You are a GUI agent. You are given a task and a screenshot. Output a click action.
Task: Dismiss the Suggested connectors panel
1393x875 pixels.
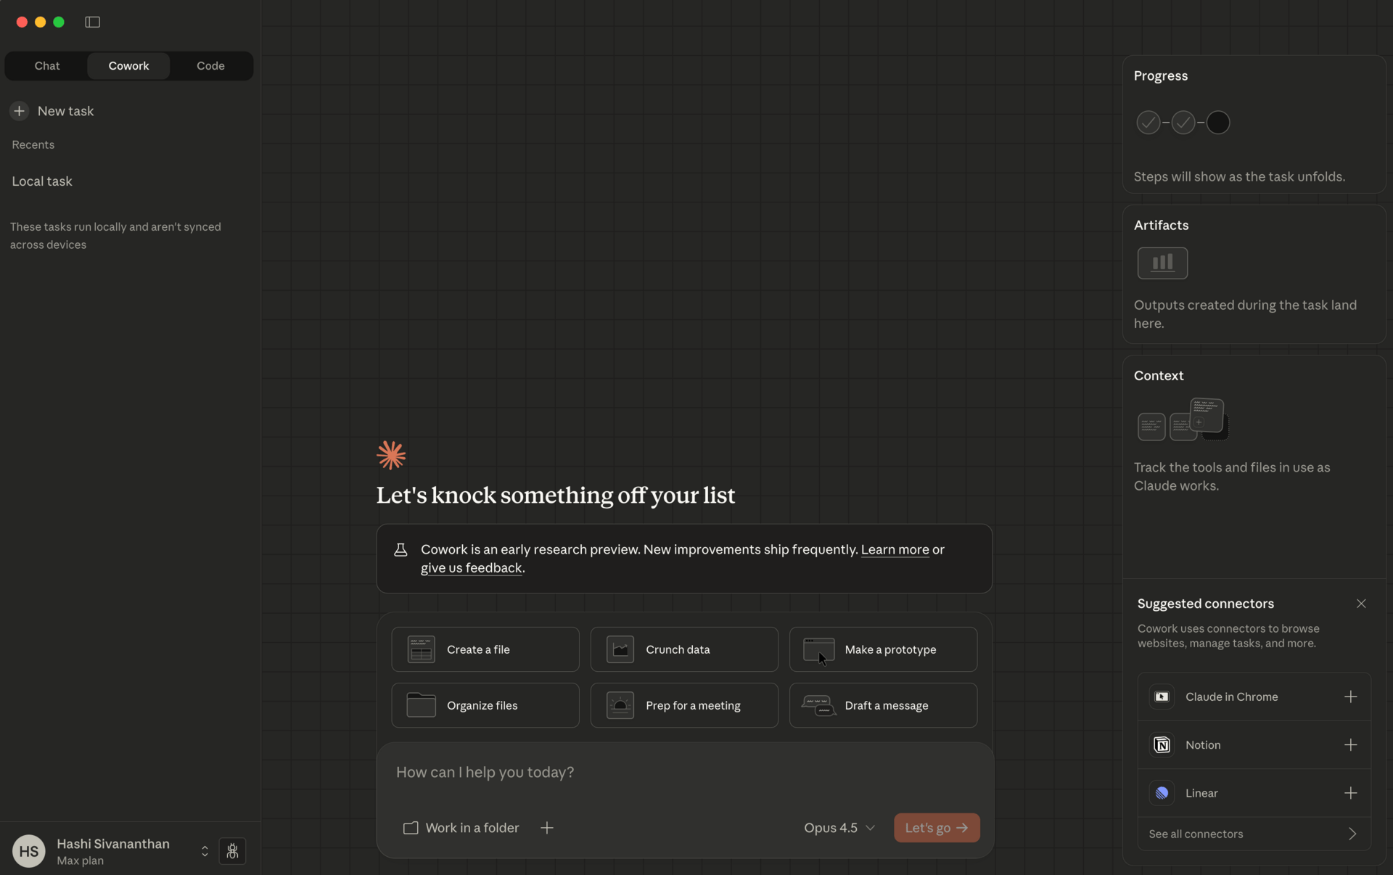click(x=1361, y=604)
